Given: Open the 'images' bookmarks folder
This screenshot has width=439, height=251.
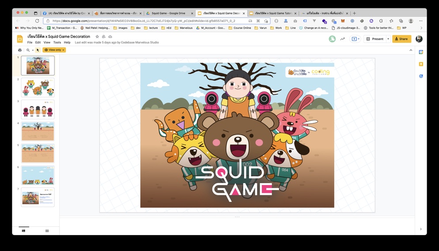Looking at the screenshot, I should pyautogui.click(x=121, y=28).
